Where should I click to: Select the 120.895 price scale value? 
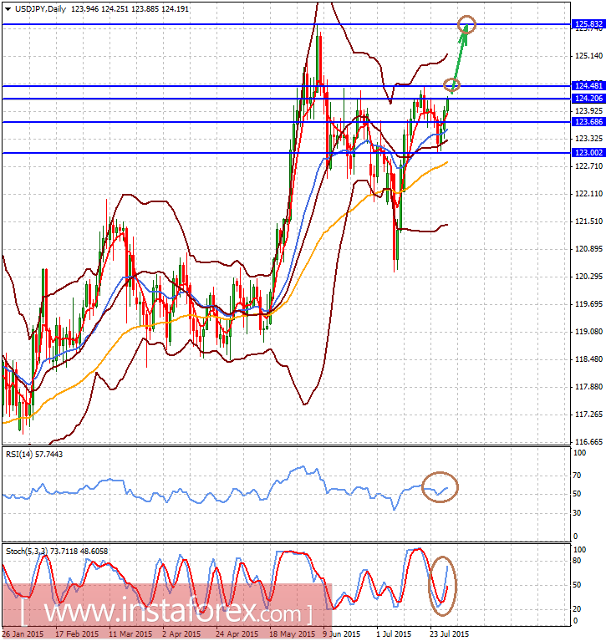click(588, 249)
